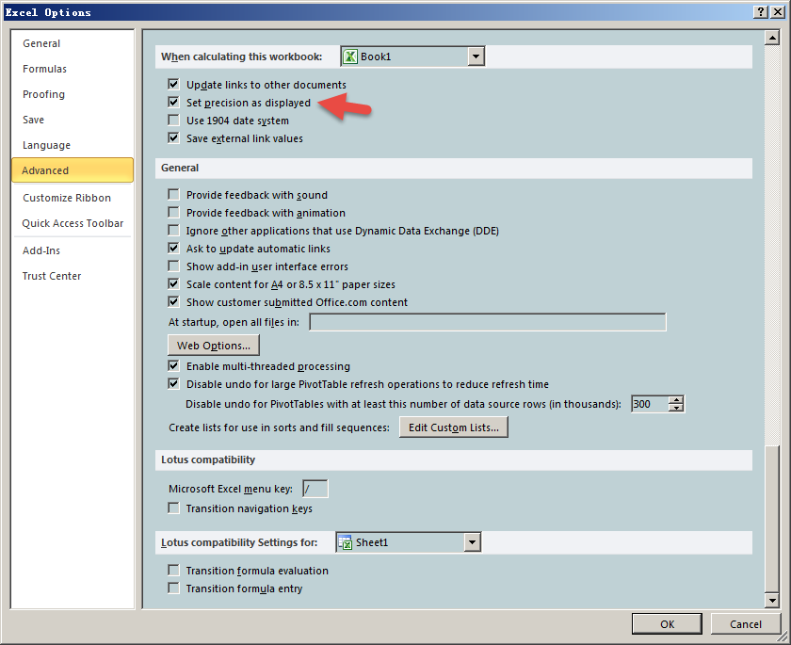791x645 pixels.
Task: Increase PivotTable rows value with up spinner
Action: coord(675,400)
